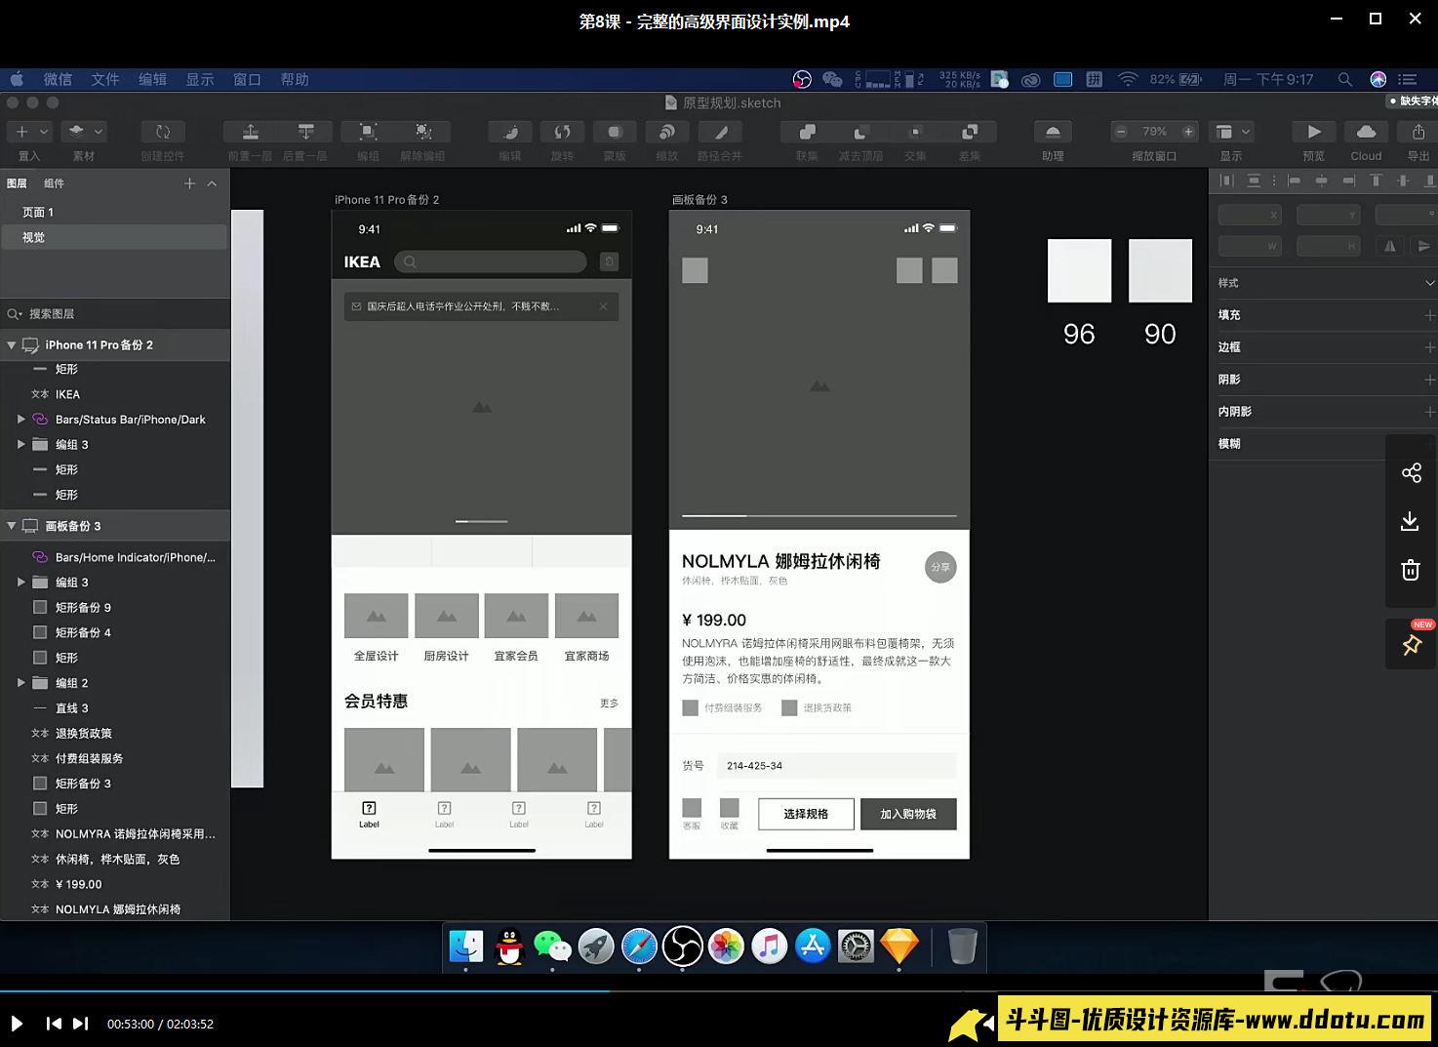Add a fill with 填充 plus
The image size is (1438, 1047).
point(1429,315)
